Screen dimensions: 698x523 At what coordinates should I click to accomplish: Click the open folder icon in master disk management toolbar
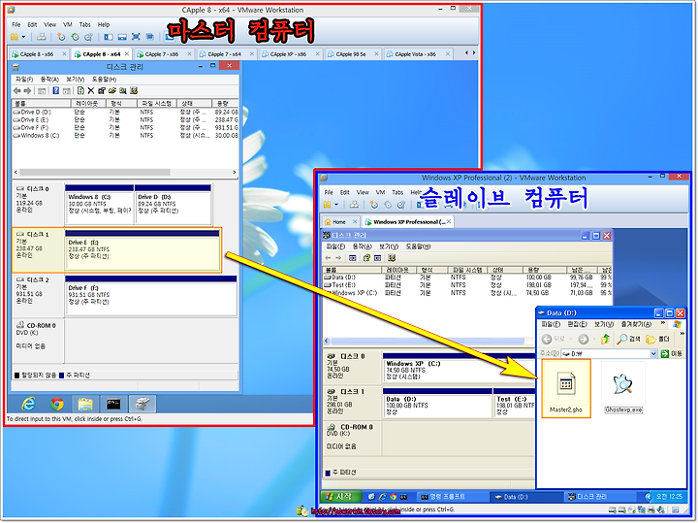point(112,91)
